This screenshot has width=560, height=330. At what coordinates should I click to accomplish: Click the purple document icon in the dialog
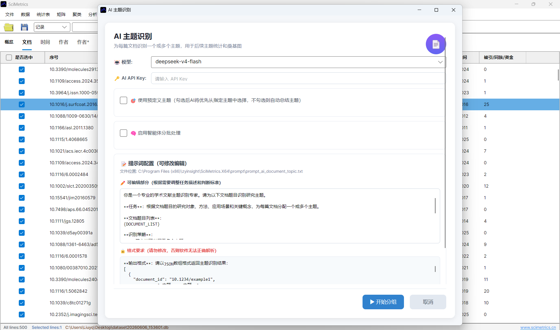[x=436, y=44]
